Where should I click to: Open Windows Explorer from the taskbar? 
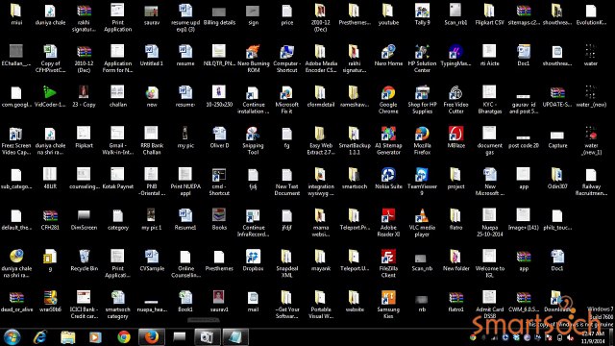coord(68,337)
